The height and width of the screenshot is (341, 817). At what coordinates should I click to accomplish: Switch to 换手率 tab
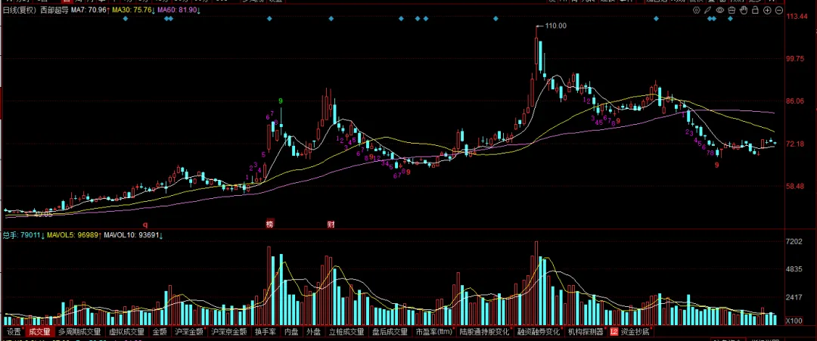coord(265,332)
